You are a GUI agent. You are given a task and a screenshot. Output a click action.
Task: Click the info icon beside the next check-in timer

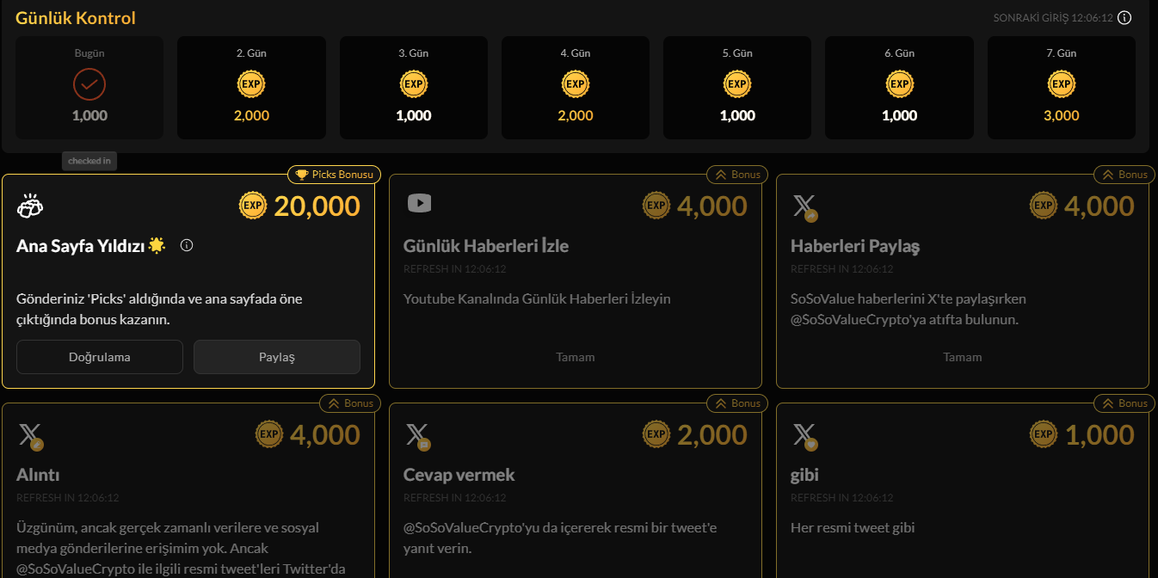(x=1124, y=17)
